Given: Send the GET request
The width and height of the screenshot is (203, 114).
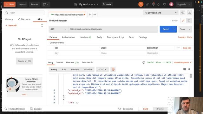Looking at the screenshot, I should 166,29.
